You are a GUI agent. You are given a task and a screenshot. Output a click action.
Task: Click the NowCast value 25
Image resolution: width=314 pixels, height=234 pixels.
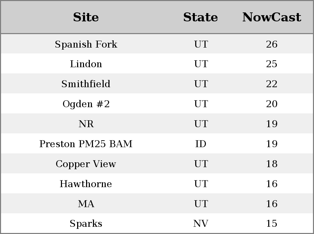point(272,64)
